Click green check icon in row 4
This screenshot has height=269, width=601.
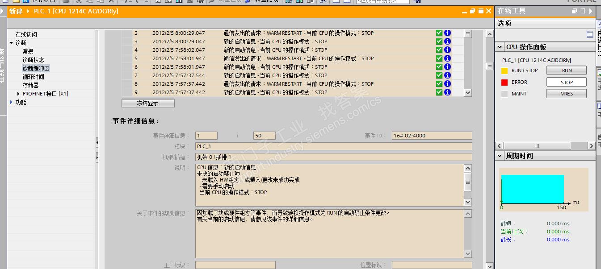(x=439, y=50)
